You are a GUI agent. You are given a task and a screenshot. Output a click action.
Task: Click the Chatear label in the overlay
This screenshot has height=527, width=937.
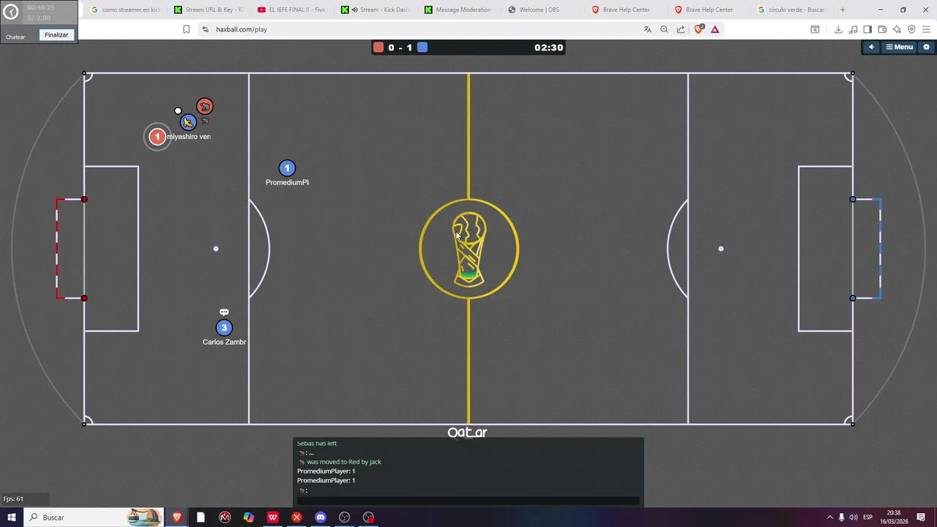coord(15,37)
